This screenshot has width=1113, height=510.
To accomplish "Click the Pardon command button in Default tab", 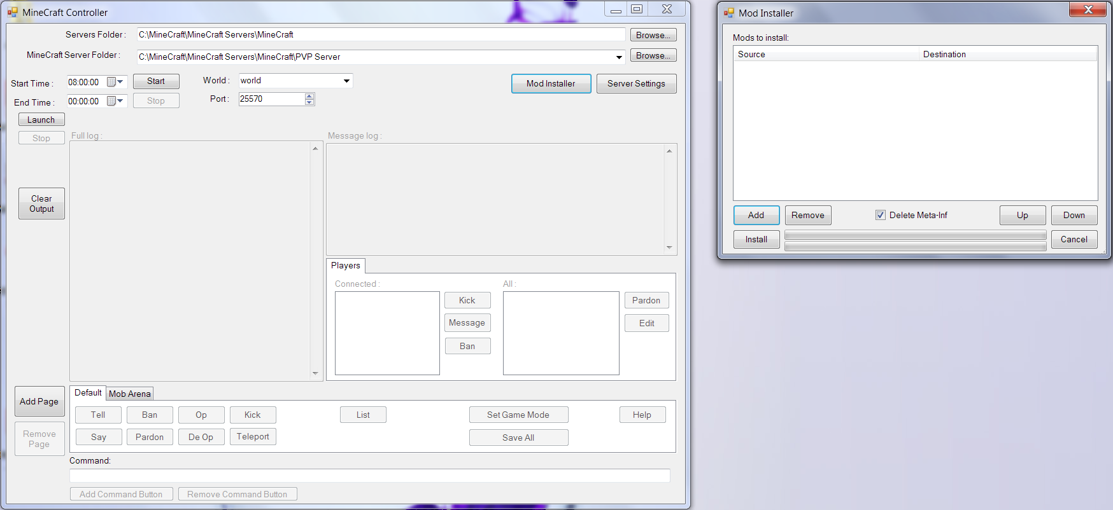I will click(150, 437).
